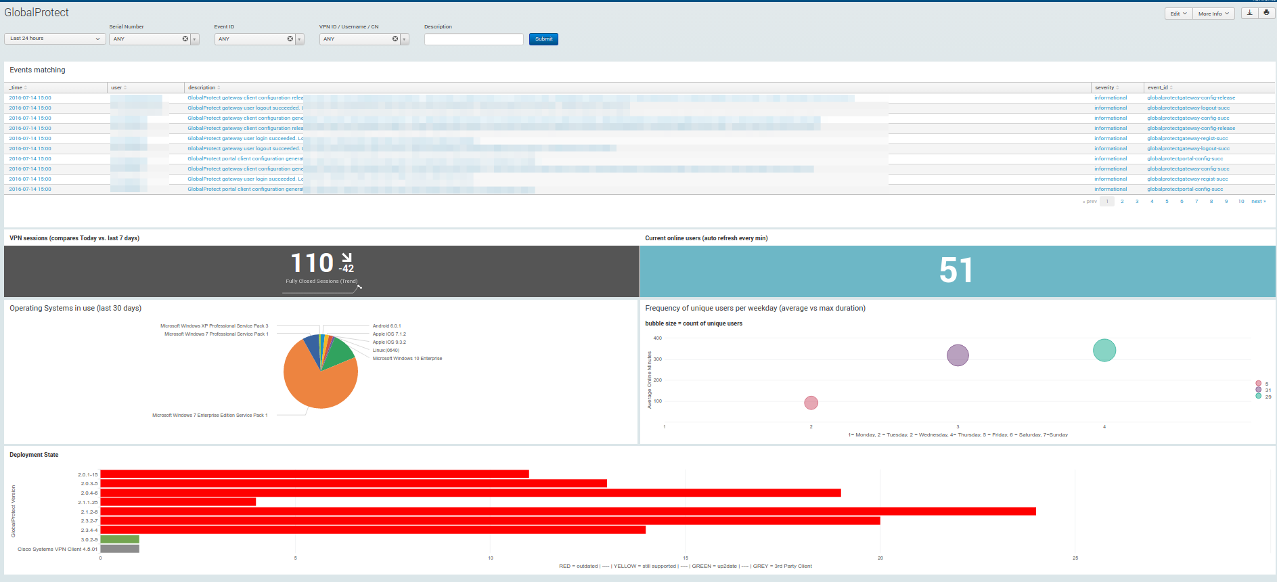Click the longest red bar, version 2.1.2-5

point(568,512)
